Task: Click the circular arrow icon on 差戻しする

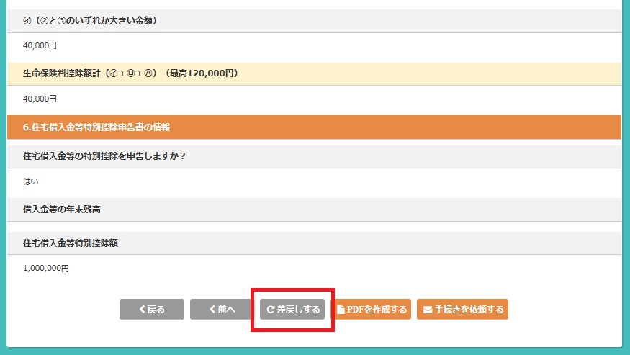Action: click(x=271, y=310)
